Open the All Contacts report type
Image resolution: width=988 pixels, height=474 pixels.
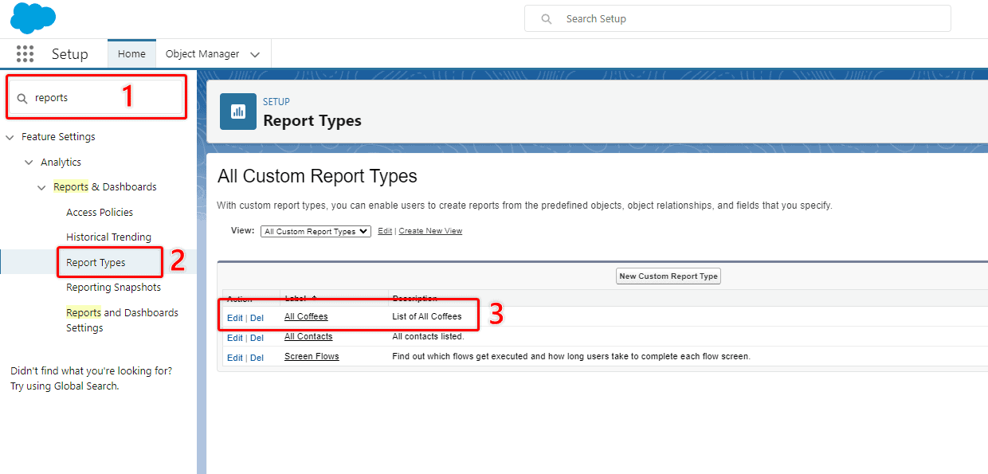click(308, 336)
